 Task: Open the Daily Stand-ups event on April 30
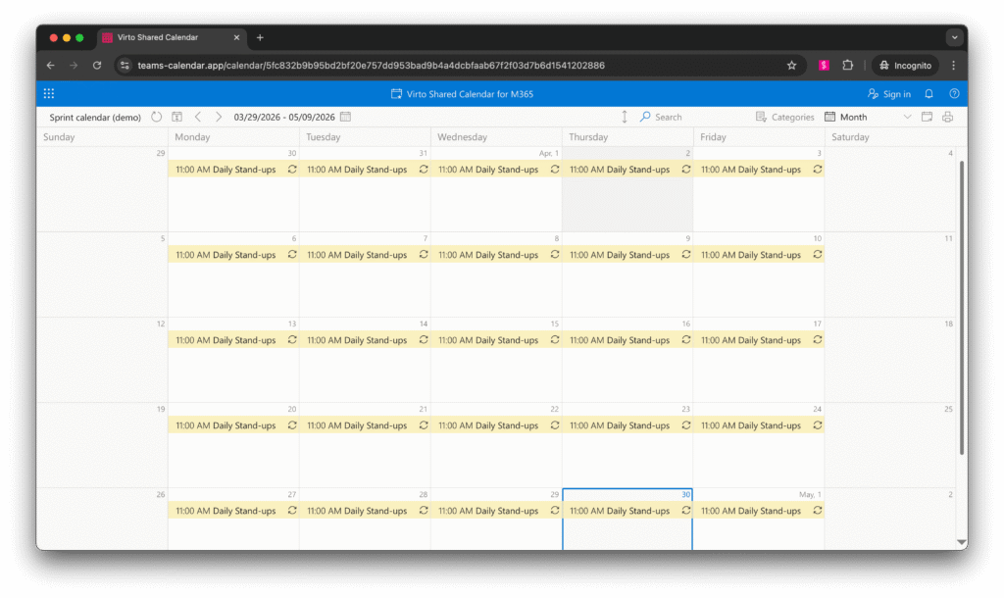pyautogui.click(x=627, y=511)
